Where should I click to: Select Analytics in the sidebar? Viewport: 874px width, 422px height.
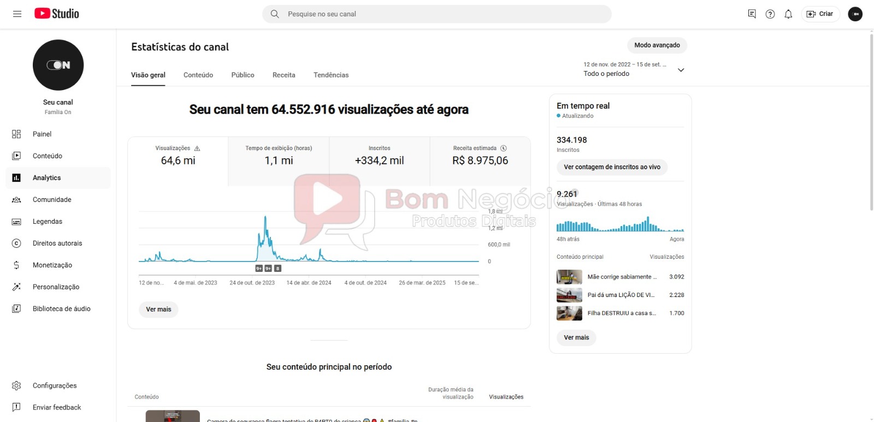(x=58, y=177)
